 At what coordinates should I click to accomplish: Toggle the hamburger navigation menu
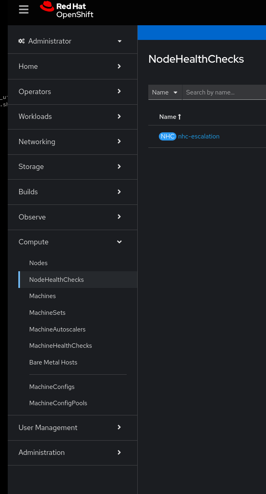point(24,10)
